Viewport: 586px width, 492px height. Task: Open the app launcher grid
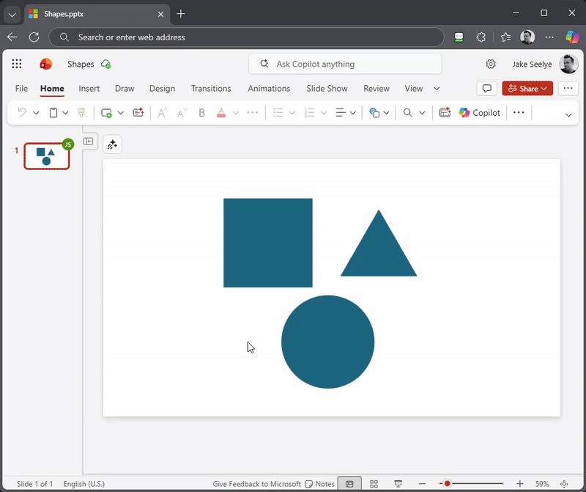tap(17, 65)
